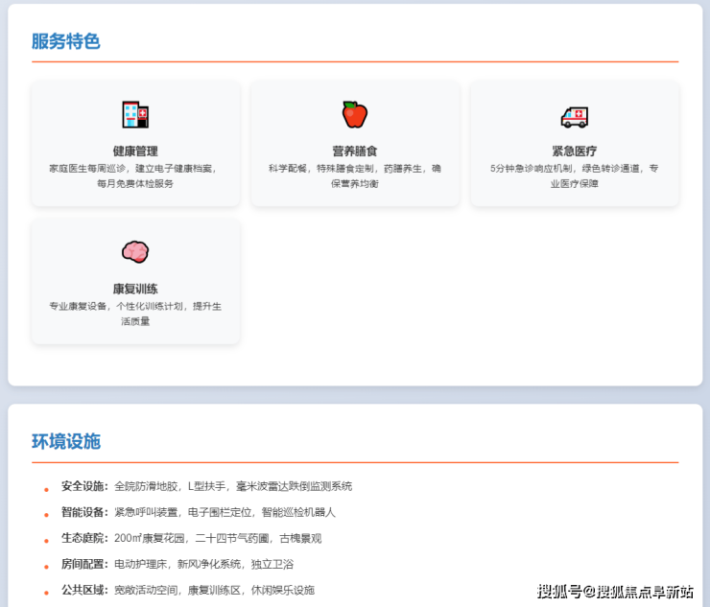Click the 康复训练 description about 专业康复设备
710x607 pixels.
135,314
